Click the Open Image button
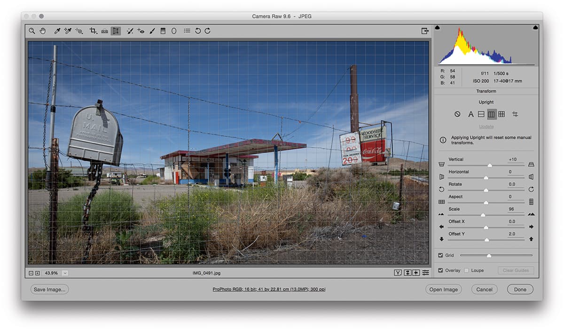The image size is (564, 331). pos(443,290)
